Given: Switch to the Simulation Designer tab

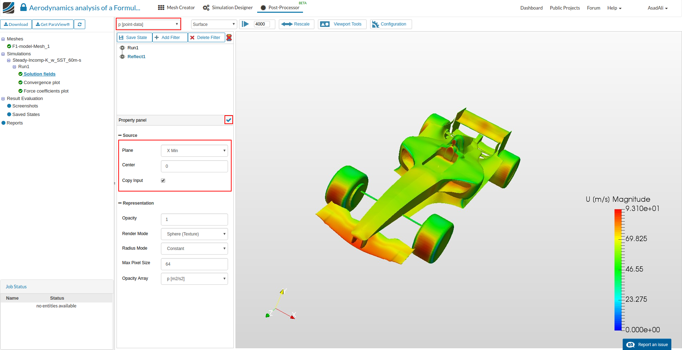Looking at the screenshot, I should [x=228, y=8].
